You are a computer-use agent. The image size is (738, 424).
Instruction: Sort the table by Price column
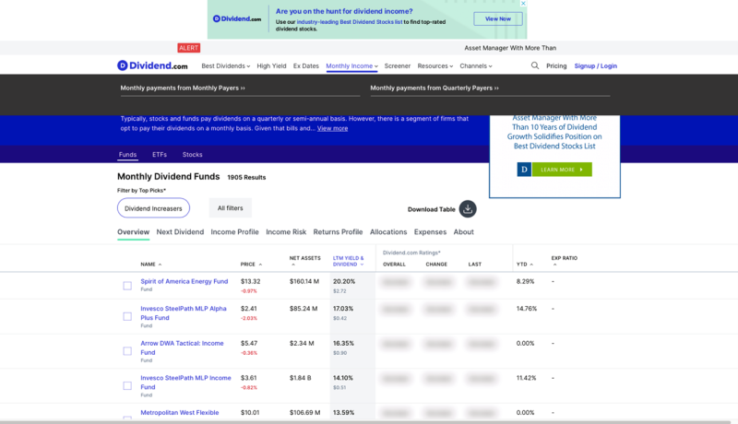pos(251,265)
